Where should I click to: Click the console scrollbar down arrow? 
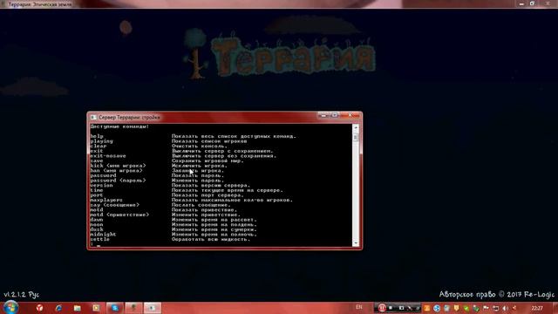(356, 242)
